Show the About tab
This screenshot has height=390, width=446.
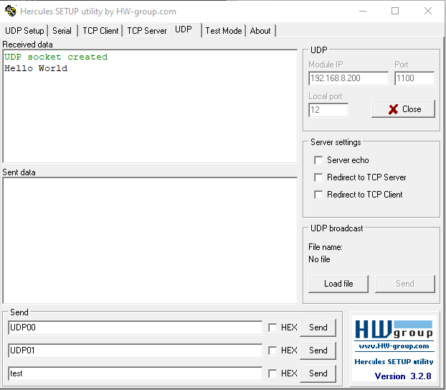point(260,31)
